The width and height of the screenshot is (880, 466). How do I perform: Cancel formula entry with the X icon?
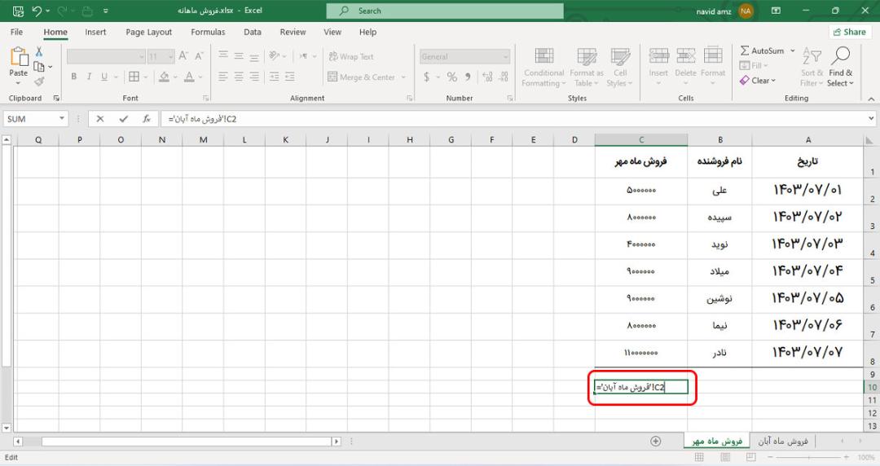[100, 119]
